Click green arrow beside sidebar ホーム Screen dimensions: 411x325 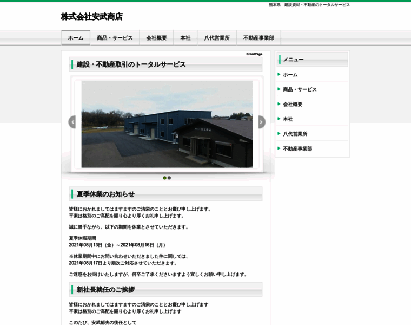click(279, 74)
